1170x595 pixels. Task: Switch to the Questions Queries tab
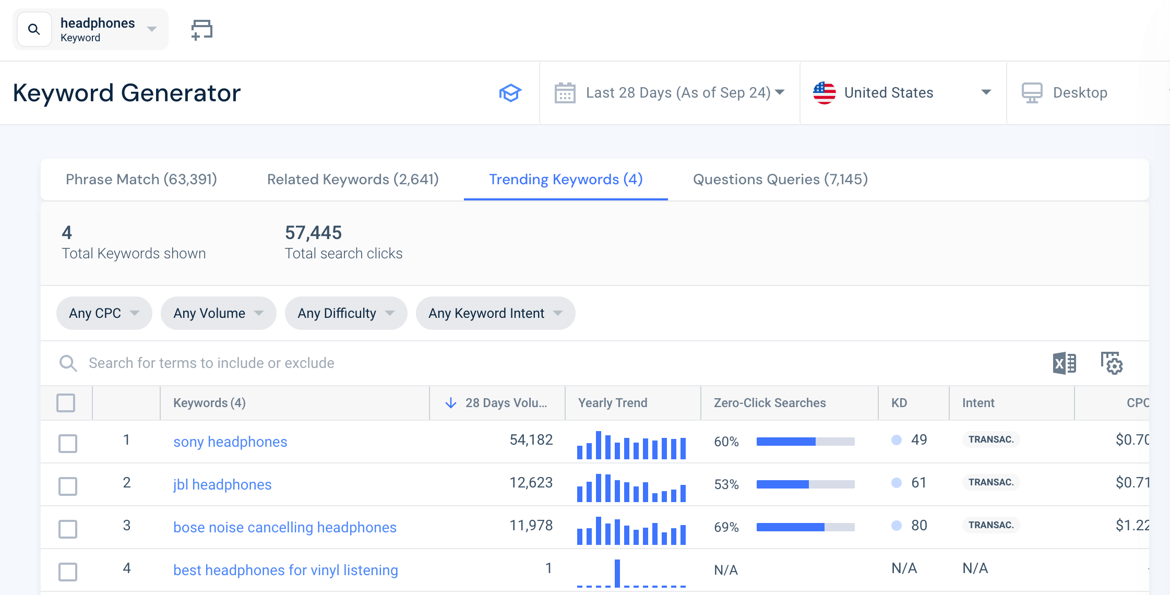pyautogui.click(x=780, y=180)
